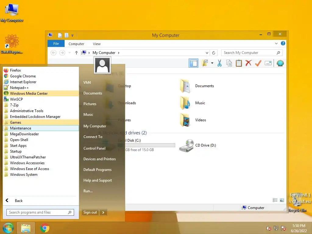
Task: Open the Start Apps folder
Action: click(41, 145)
